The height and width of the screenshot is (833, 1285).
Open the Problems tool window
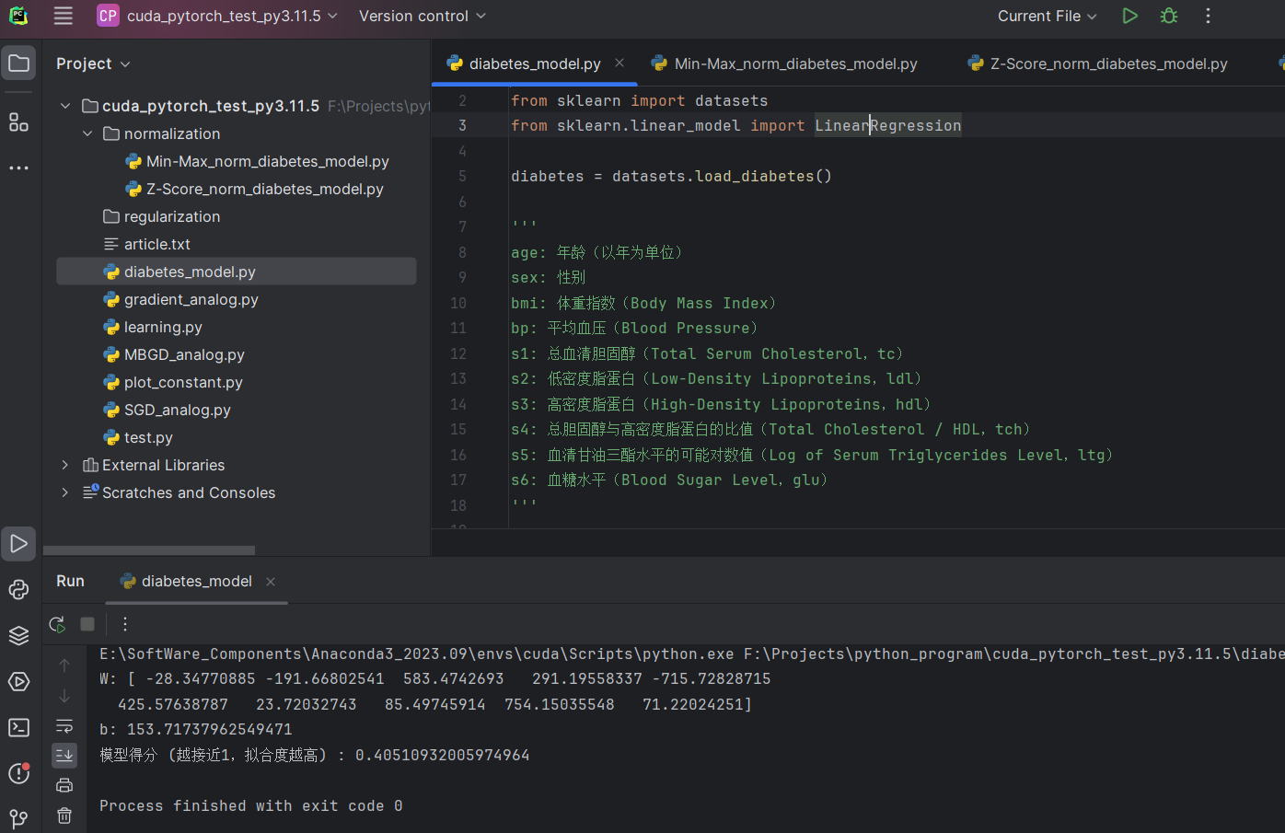18,774
